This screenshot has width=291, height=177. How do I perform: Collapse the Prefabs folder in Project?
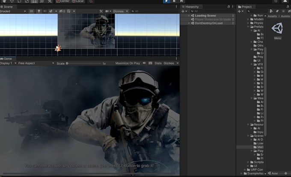pyautogui.click(x=248, y=27)
